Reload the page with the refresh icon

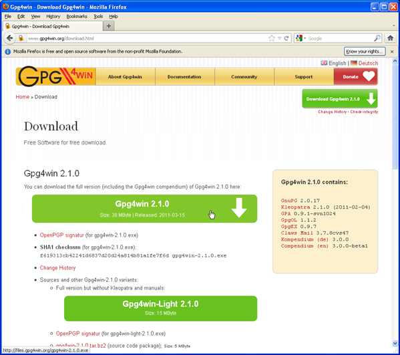click(x=286, y=38)
